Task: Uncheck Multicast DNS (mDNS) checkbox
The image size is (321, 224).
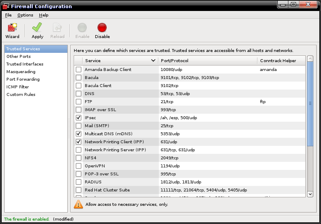Action: click(79, 134)
